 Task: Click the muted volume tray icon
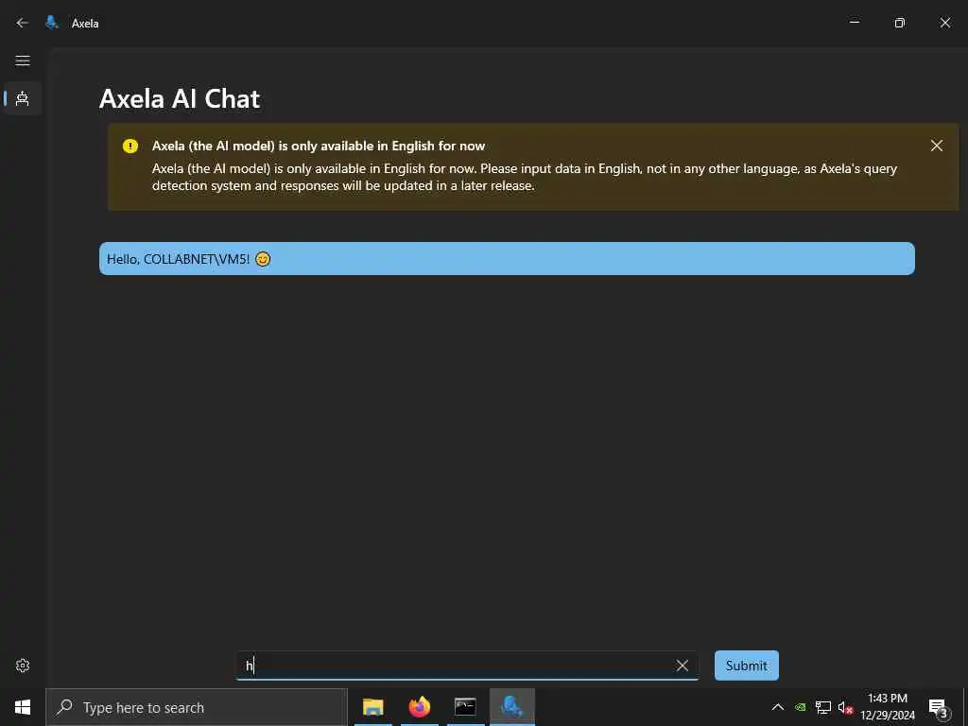845,707
